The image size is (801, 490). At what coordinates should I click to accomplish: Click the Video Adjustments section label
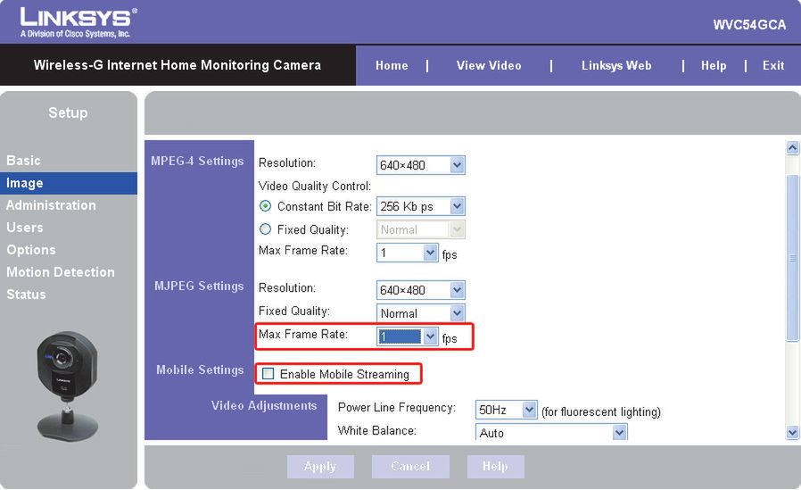tap(264, 406)
